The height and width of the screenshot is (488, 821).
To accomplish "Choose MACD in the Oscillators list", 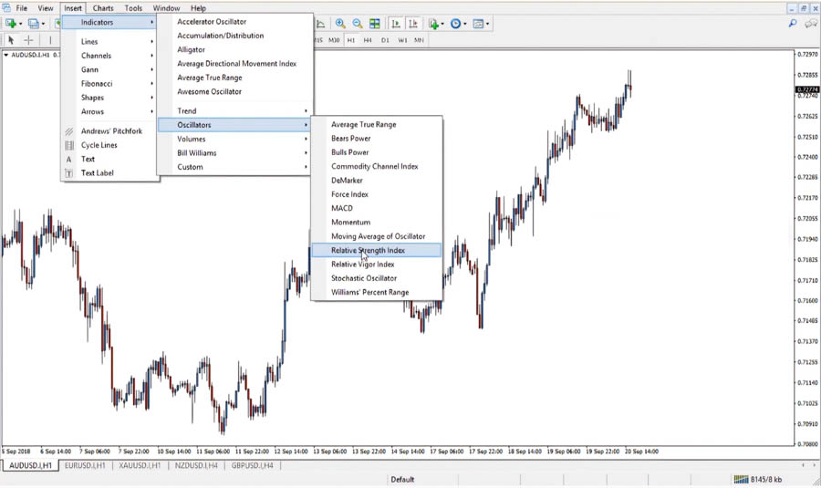I will (377, 208).
